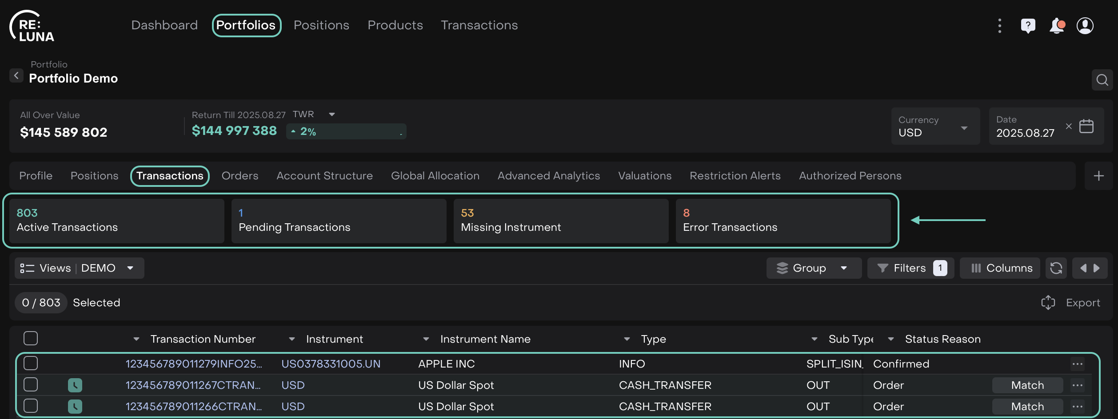
Task: Click the search magnifier icon
Action: pos(1102,80)
